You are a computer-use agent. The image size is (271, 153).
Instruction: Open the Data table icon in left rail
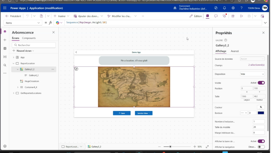[x=5, y=48]
